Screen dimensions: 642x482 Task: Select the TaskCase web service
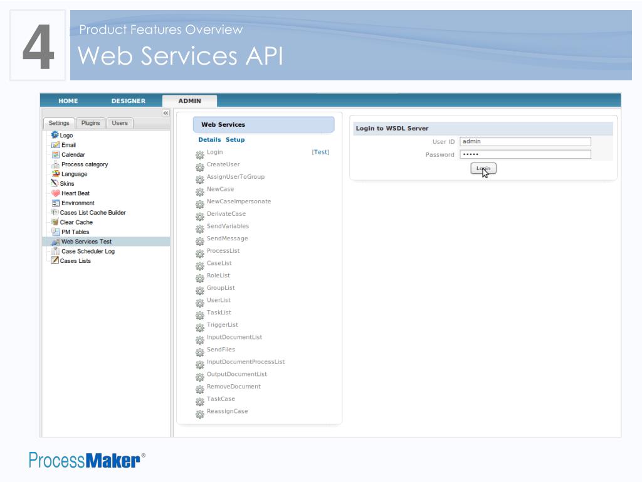221,399
